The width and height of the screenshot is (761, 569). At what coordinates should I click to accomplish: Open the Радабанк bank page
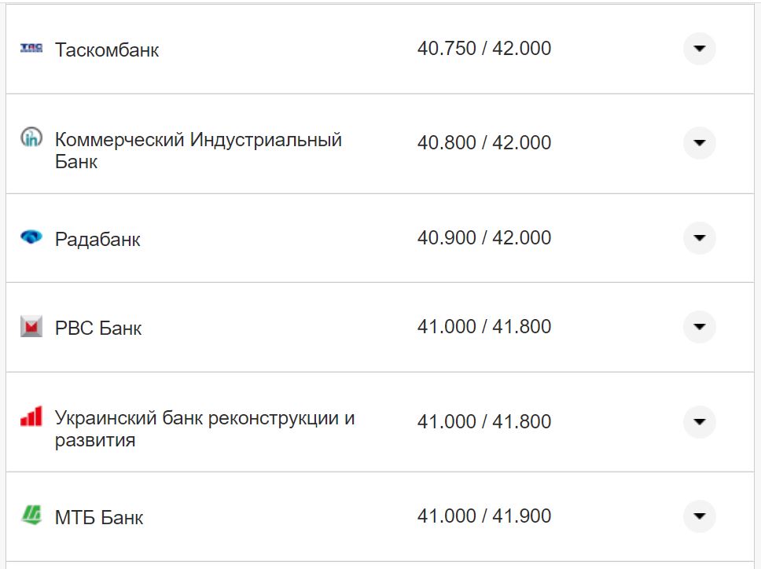pos(97,239)
